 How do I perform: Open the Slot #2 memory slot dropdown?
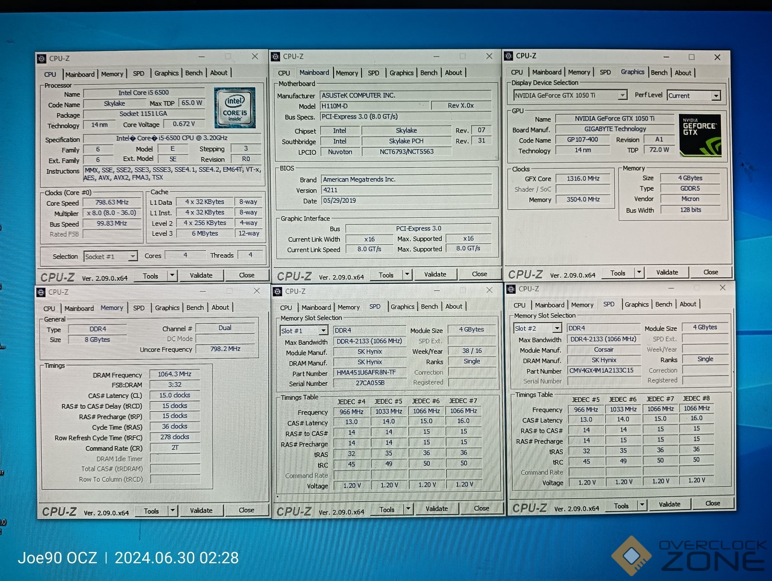(x=557, y=328)
